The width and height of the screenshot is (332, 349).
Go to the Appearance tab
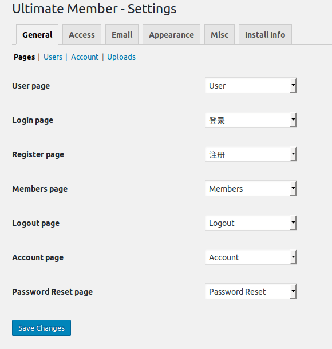pos(172,34)
